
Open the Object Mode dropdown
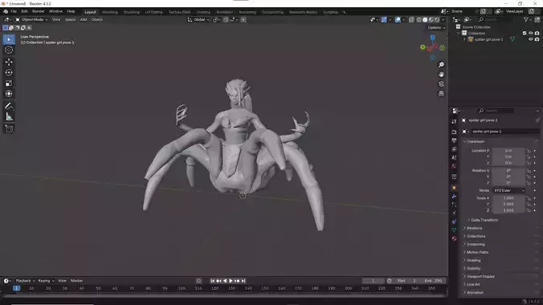[x=31, y=20]
